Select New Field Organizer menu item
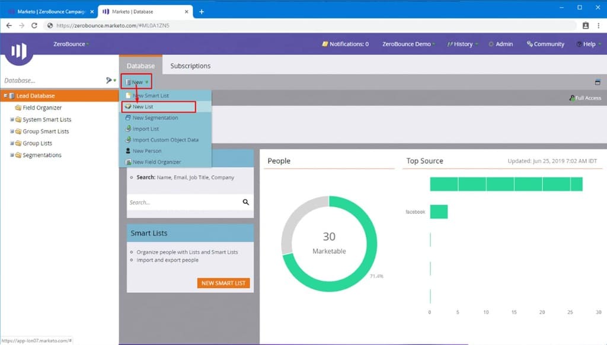Image resolution: width=607 pixels, height=345 pixels. point(167,162)
